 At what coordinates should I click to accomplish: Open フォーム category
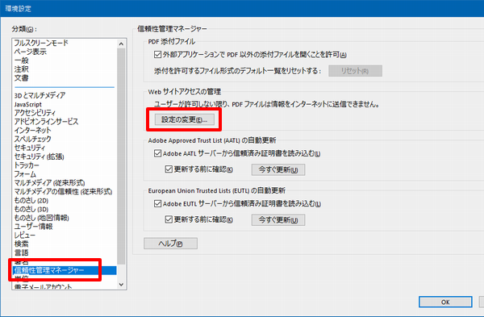pos(25,173)
